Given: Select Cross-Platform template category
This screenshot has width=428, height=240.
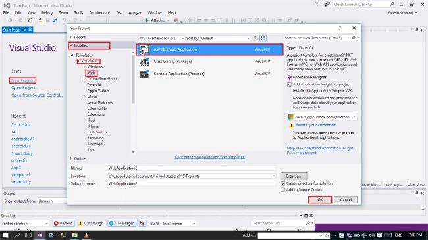Looking at the screenshot, I should click(x=99, y=103).
